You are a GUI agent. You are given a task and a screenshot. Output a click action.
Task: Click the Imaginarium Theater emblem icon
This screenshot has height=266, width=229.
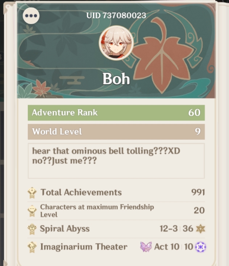coord(32,247)
